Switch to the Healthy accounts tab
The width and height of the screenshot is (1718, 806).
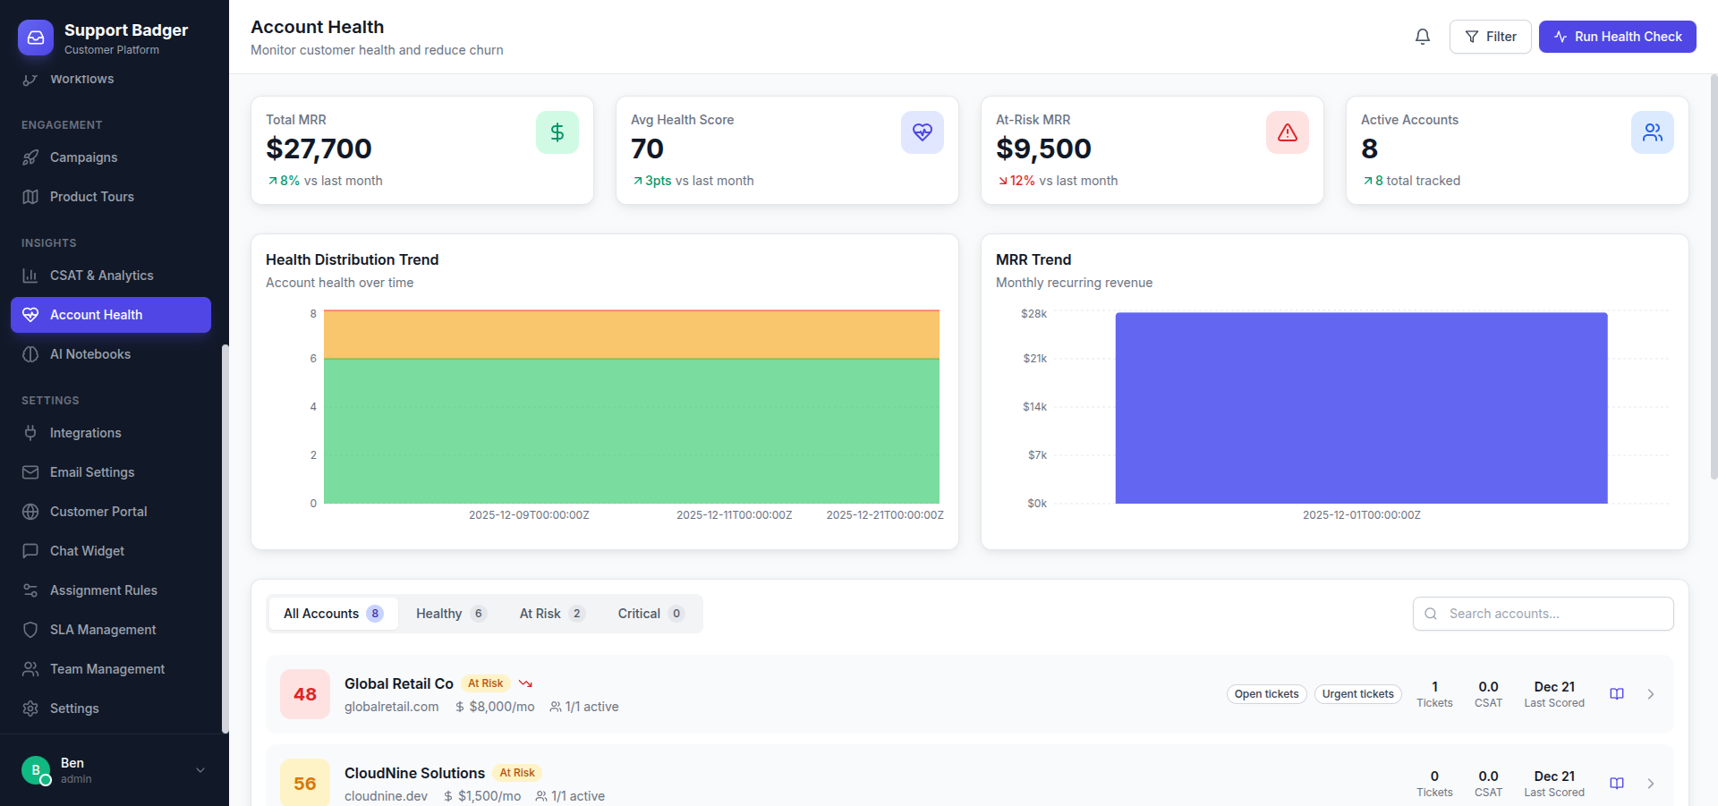451,614
